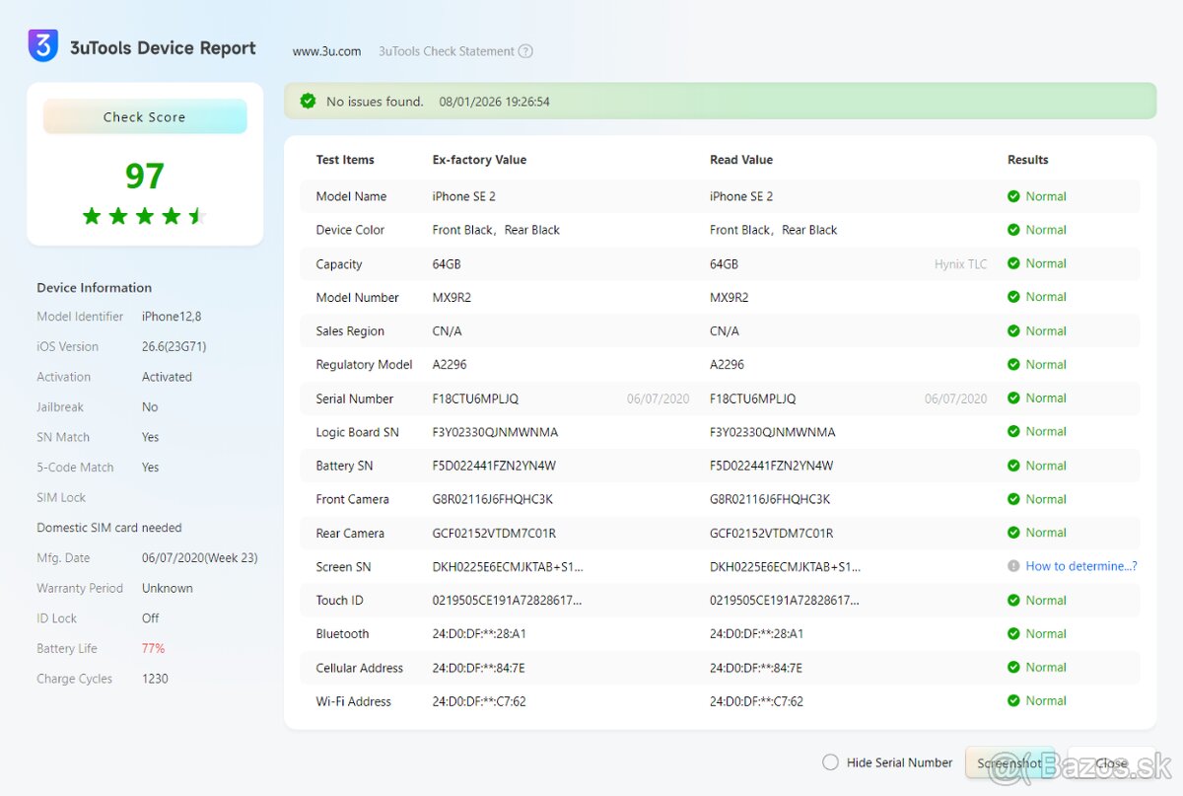Click the Front Camera Normal check icon
The image size is (1183, 796).
1013,499
